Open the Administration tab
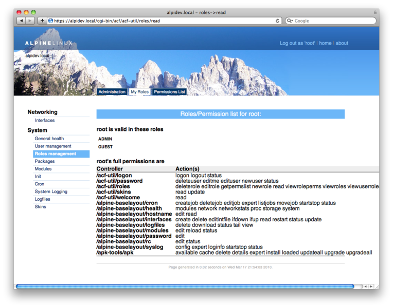 click(x=112, y=92)
